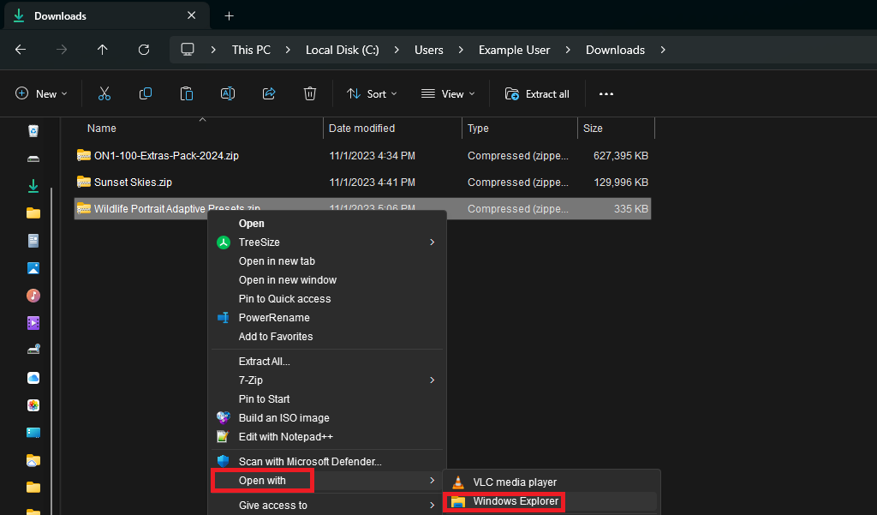Click the Rename icon in toolbar

coord(228,94)
